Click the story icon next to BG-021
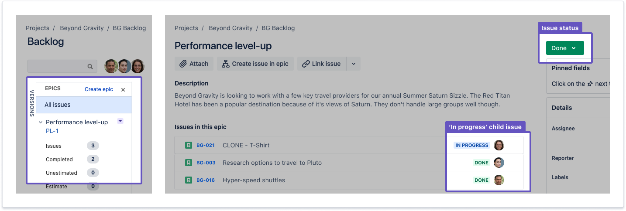This screenshot has height=211, width=626. (189, 145)
